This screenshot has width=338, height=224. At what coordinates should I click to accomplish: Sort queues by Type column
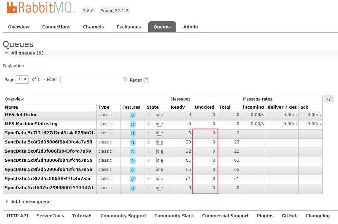pos(104,107)
